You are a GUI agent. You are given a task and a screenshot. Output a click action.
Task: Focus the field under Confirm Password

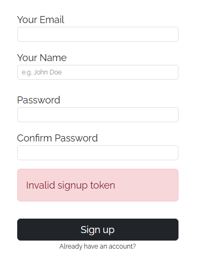coord(98,153)
